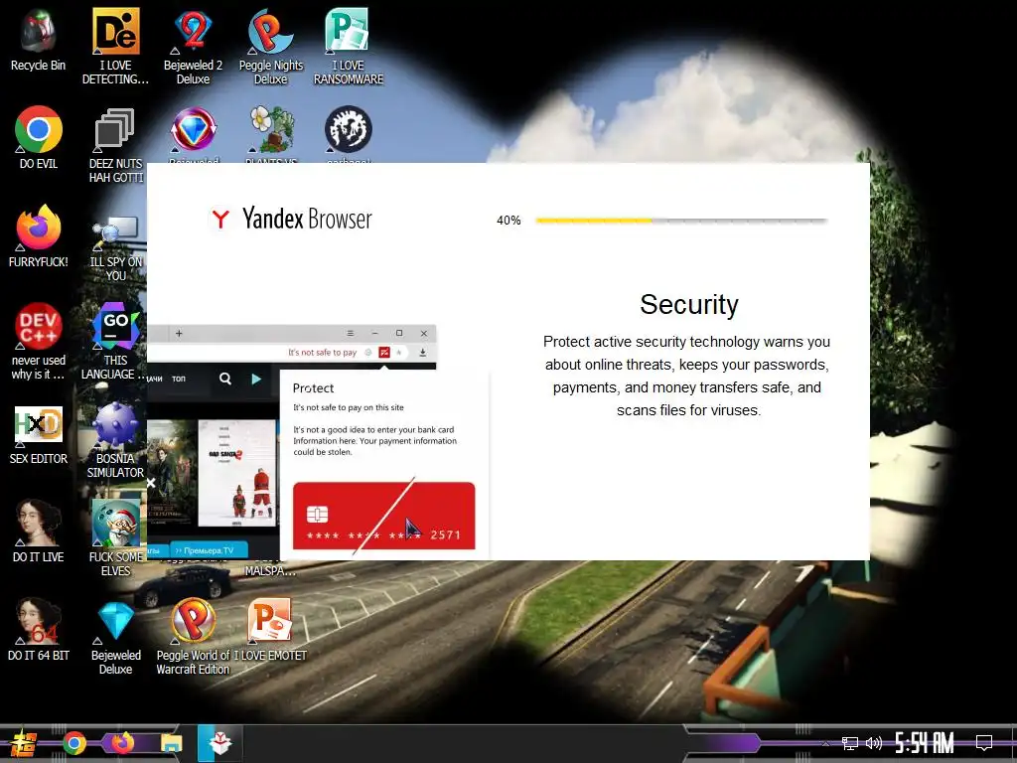This screenshot has width=1017, height=763.
Task: Open the Recycle Bin desktop icon
Action: point(38,40)
